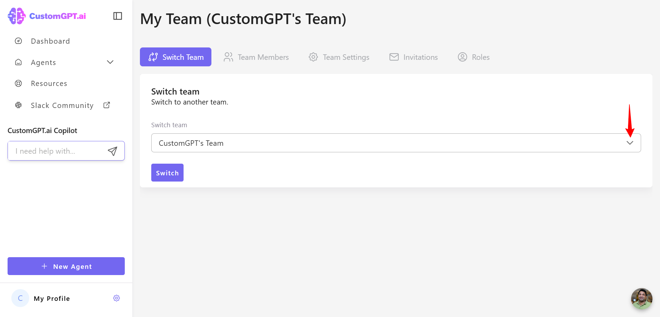Open the support chat avatar bubble
The height and width of the screenshot is (317, 660).
pyautogui.click(x=641, y=298)
